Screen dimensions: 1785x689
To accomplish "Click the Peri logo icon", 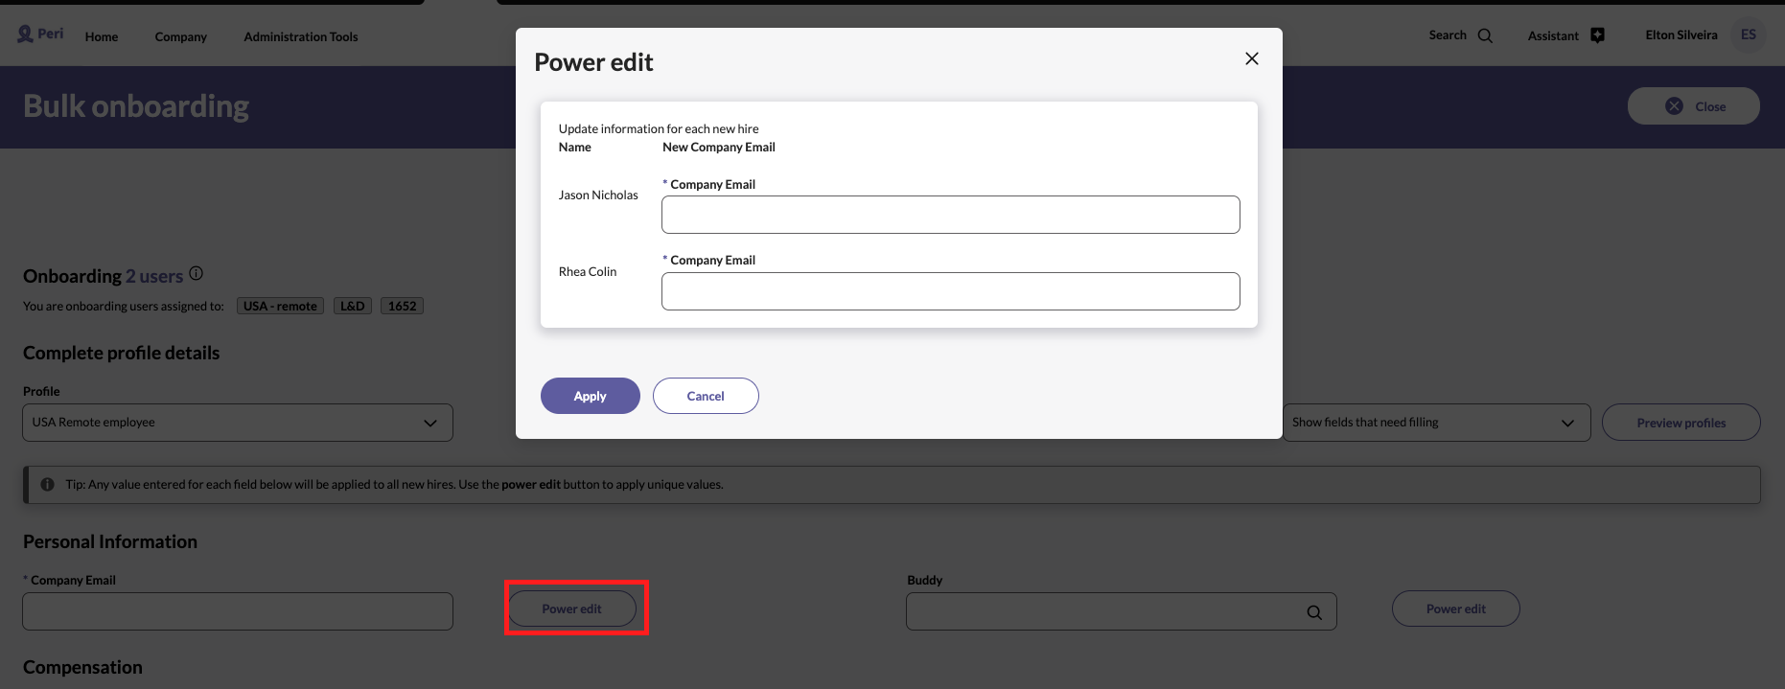I will point(25,34).
